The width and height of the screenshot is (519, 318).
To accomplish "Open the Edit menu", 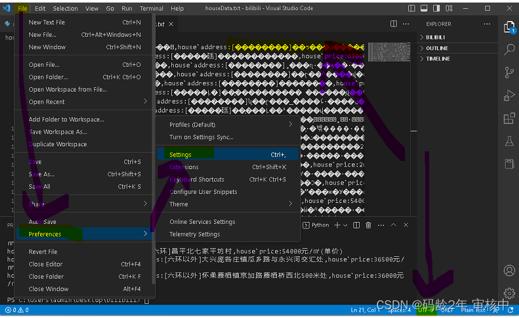I will click(40, 8).
